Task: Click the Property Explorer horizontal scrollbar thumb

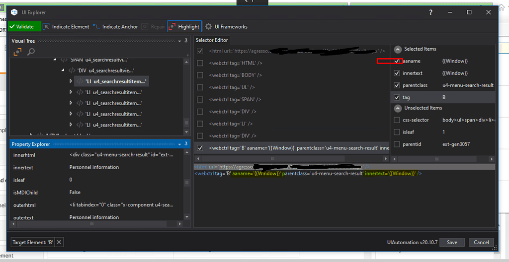Action: tap(92, 224)
